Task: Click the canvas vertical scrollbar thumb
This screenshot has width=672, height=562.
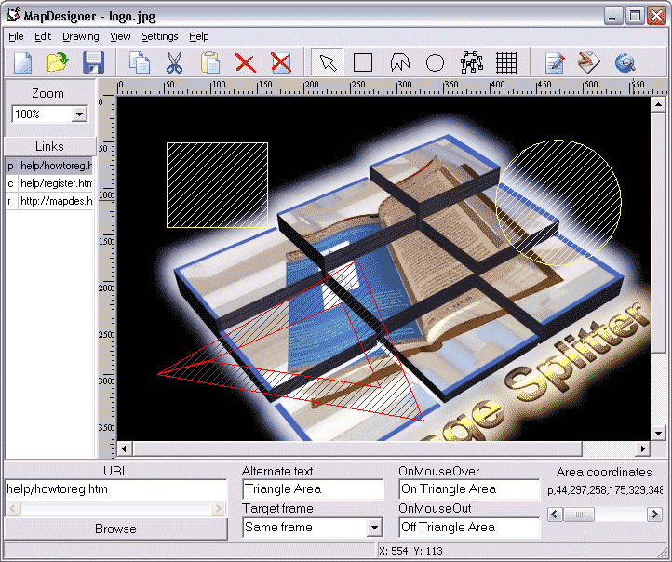Action: pyautogui.click(x=658, y=233)
